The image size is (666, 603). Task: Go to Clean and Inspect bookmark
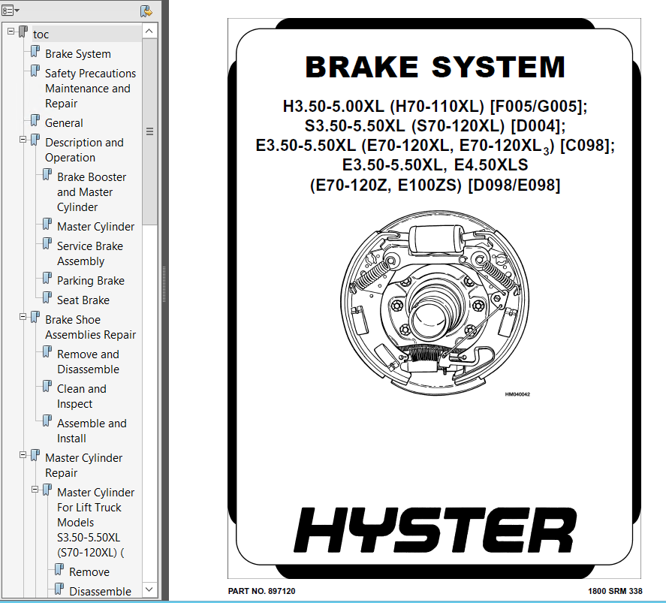(82, 396)
